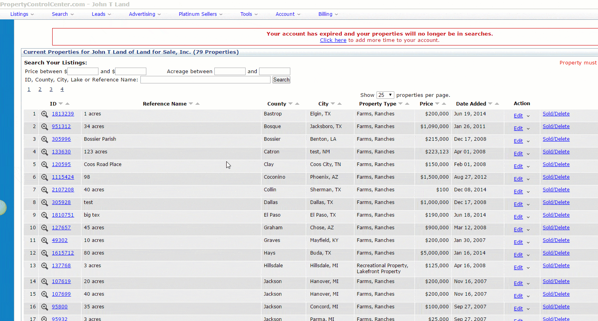Open the preview icon for big tex listing

tap(44, 215)
